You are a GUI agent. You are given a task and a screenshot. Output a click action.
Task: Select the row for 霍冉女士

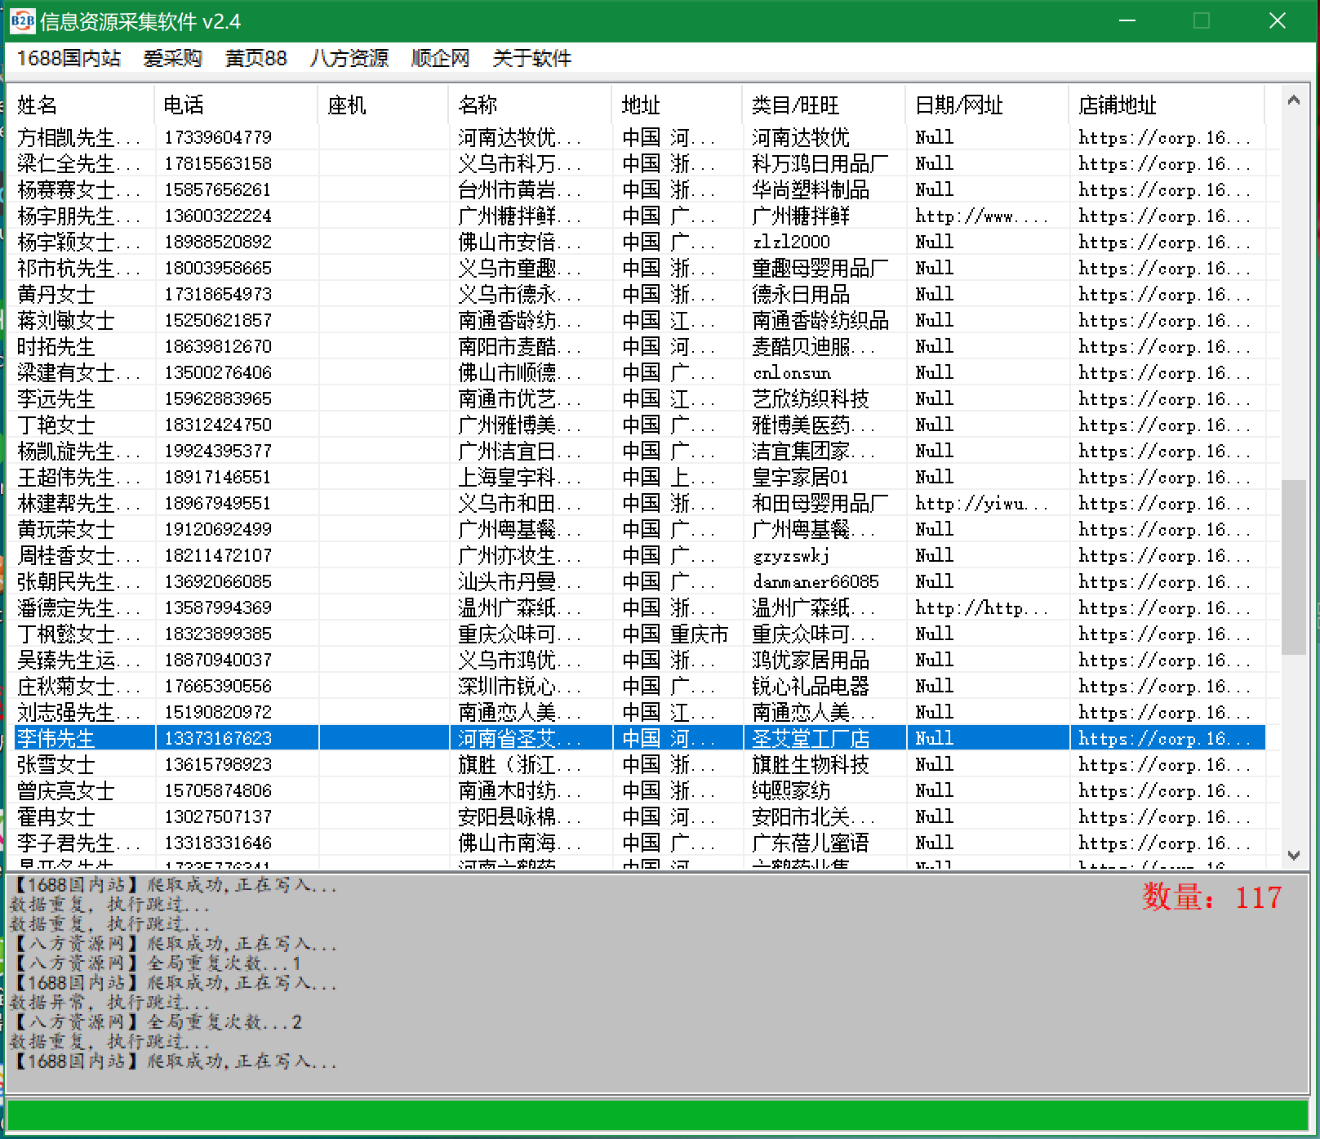[640, 816]
